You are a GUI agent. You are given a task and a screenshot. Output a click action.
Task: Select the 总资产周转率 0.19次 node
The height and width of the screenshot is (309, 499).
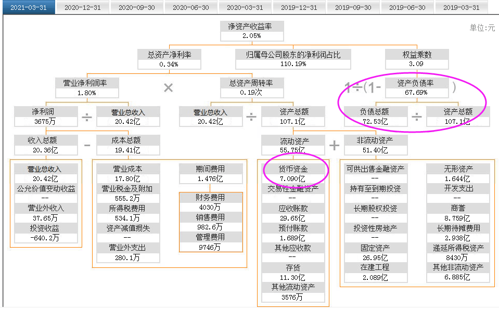tap(252, 88)
